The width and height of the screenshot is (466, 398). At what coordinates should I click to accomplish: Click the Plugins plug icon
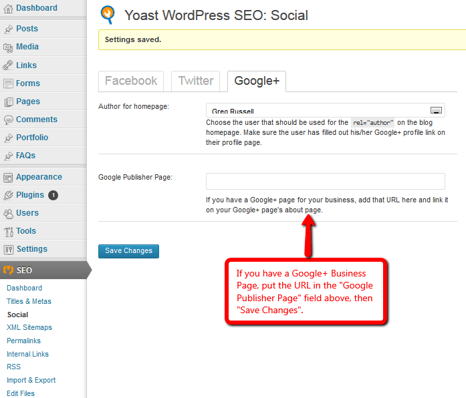(8, 195)
